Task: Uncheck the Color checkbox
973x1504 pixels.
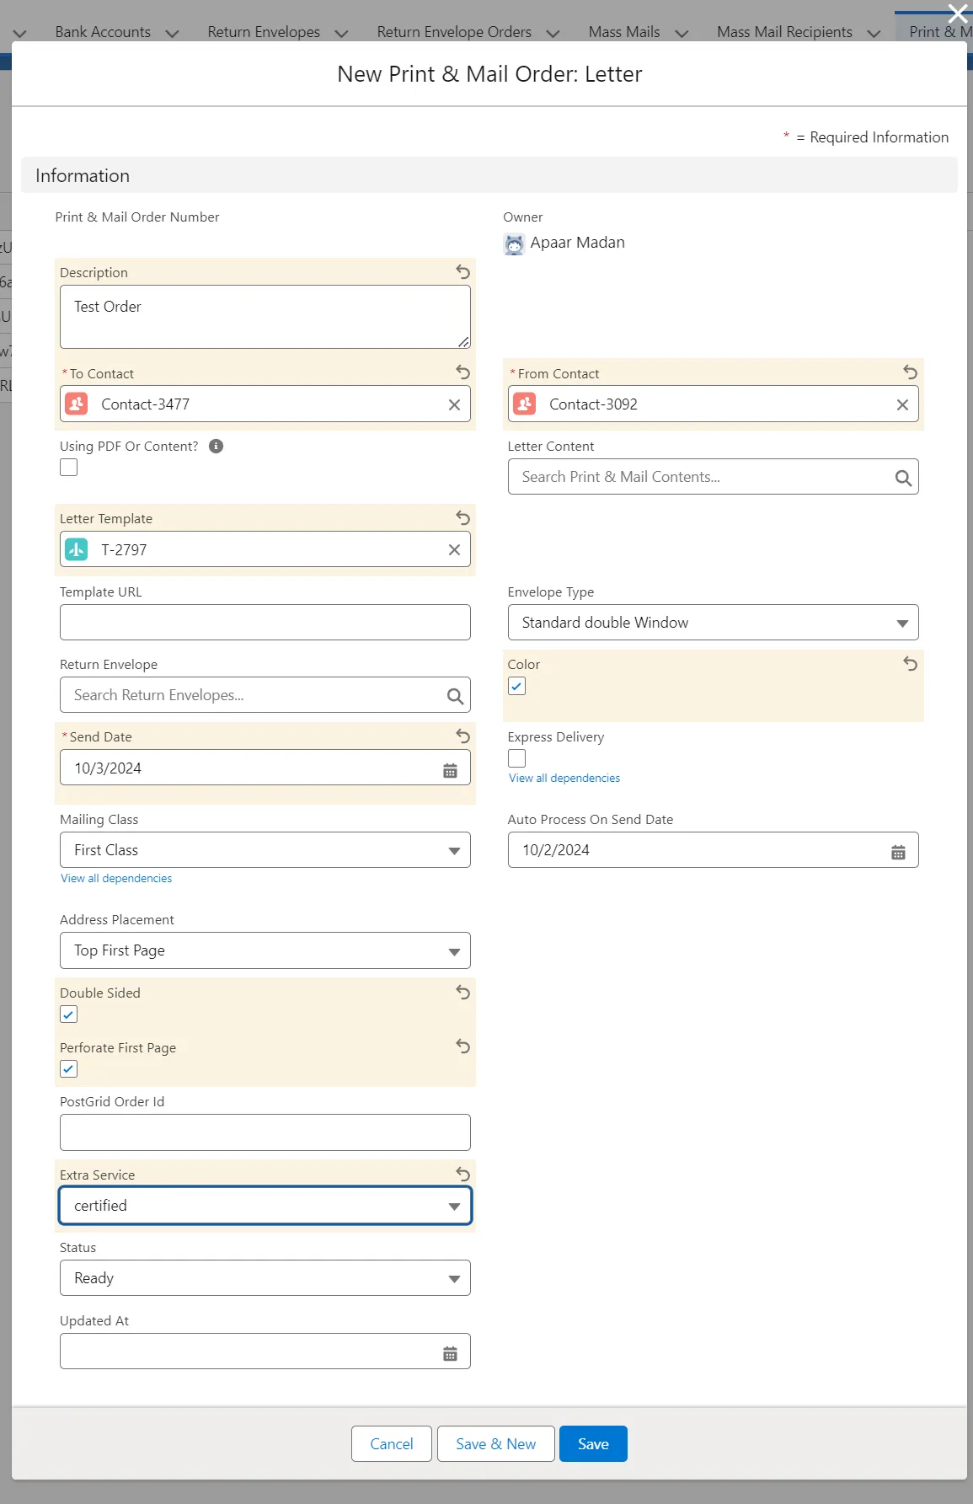Action: pyautogui.click(x=517, y=687)
